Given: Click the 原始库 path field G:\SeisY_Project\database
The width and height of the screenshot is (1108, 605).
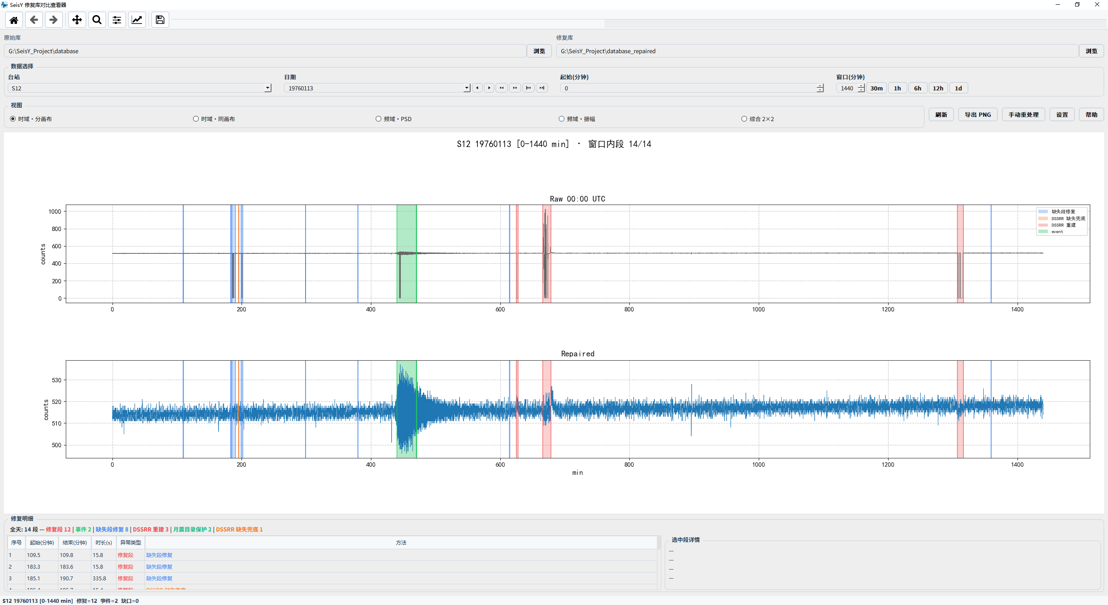Looking at the screenshot, I should (265, 51).
